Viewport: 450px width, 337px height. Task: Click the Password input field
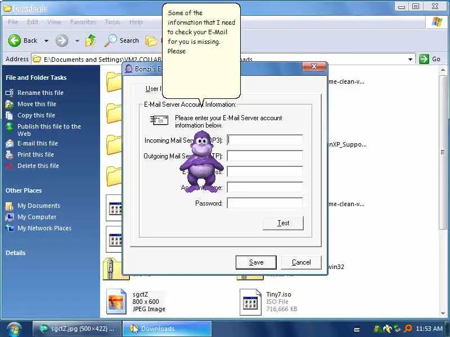coord(264,203)
